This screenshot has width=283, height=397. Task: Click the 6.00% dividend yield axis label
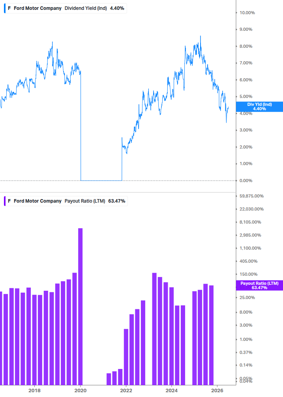coord(246,80)
